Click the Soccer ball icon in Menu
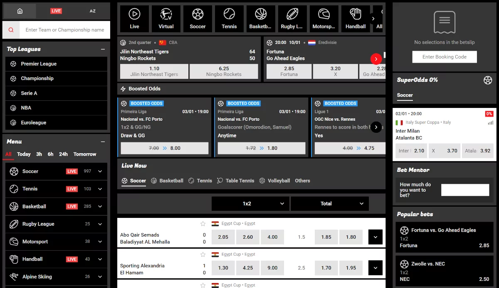 pyautogui.click(x=14, y=171)
